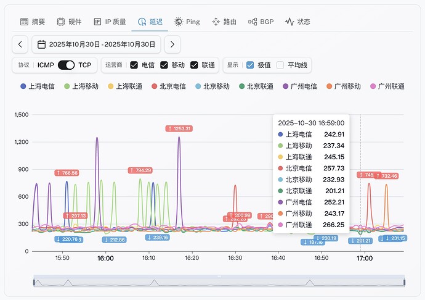
Task: Enable the 平均线 checkbox
Action: (280, 65)
